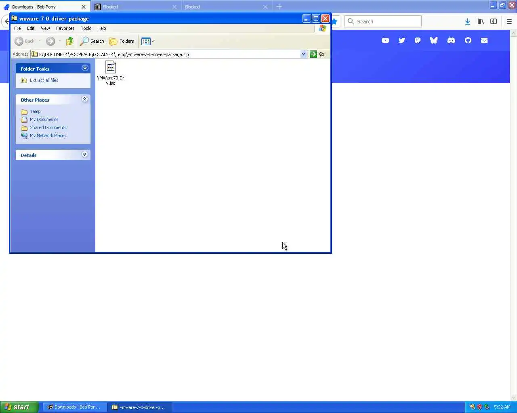The image size is (517, 413).
Task: Click the browser vertical scrollbar
Action: (514, 215)
